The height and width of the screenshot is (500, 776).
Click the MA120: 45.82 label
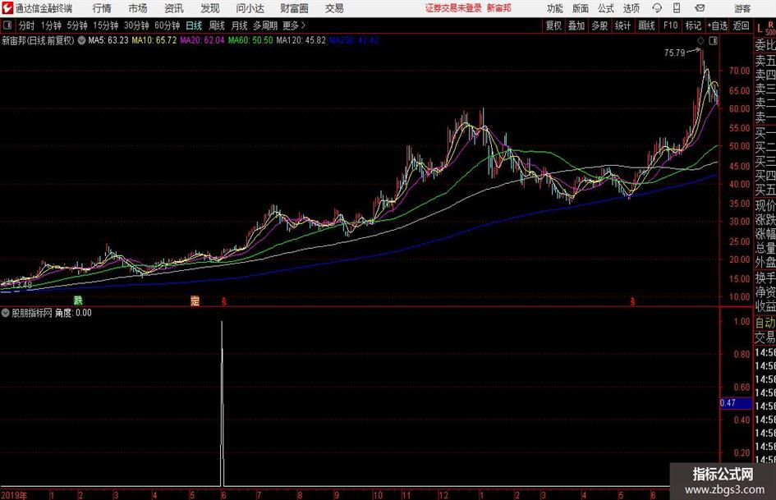click(x=301, y=40)
